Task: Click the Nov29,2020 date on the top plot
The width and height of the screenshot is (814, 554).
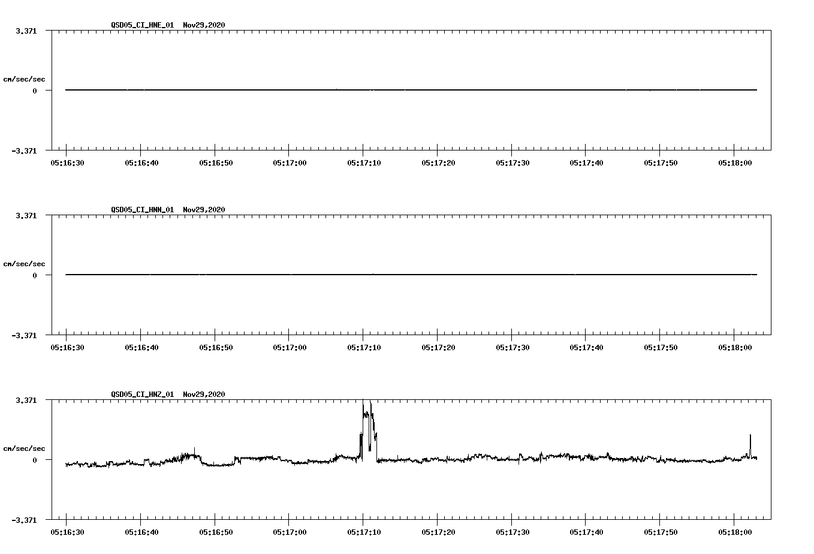Action: tap(204, 26)
